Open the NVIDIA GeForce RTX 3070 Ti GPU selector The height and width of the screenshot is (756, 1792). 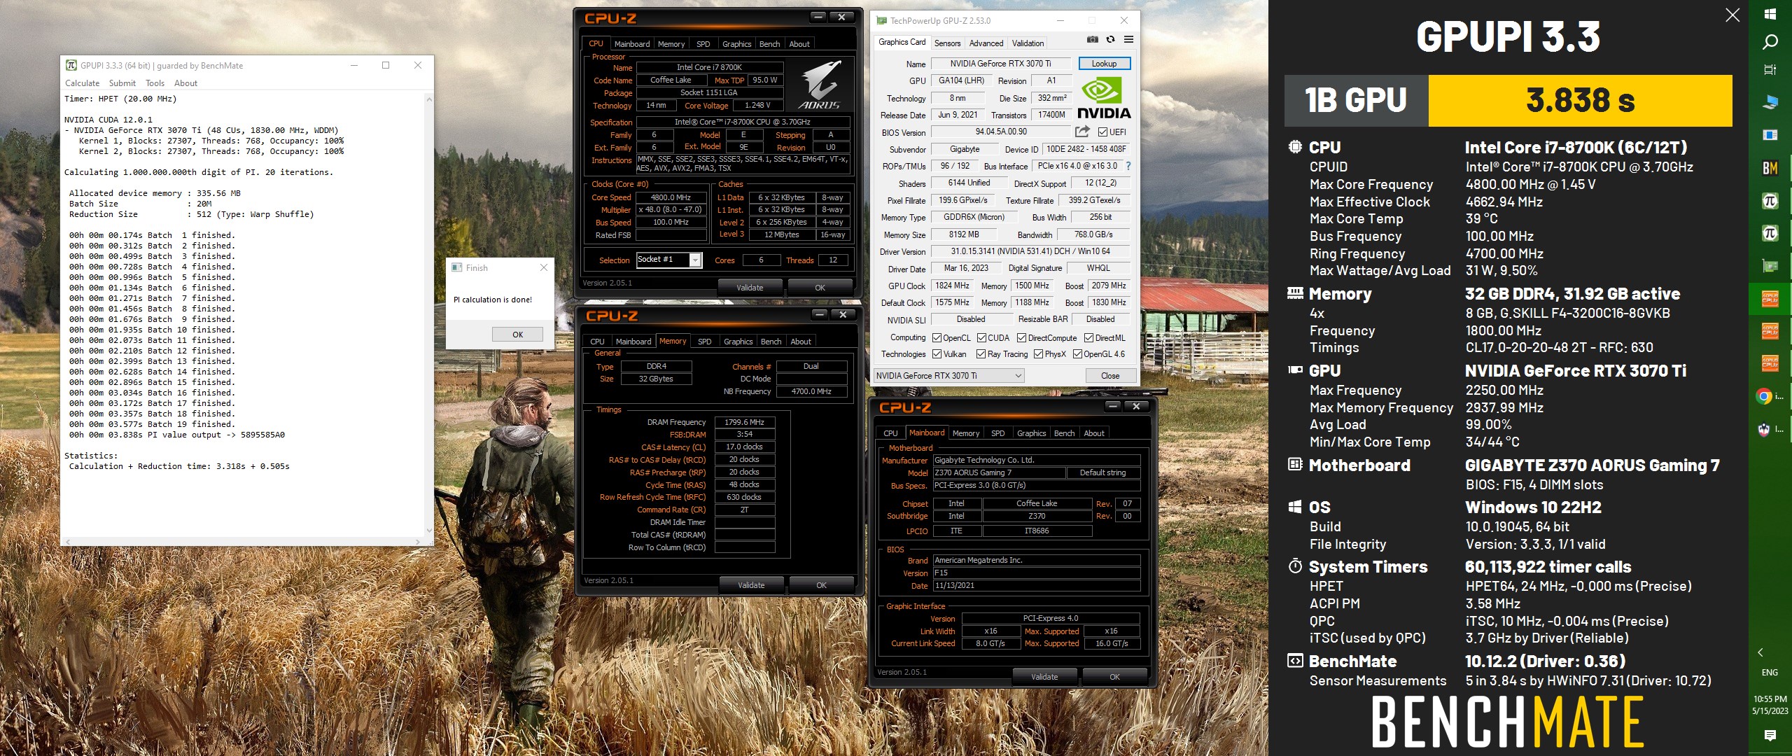click(x=949, y=376)
